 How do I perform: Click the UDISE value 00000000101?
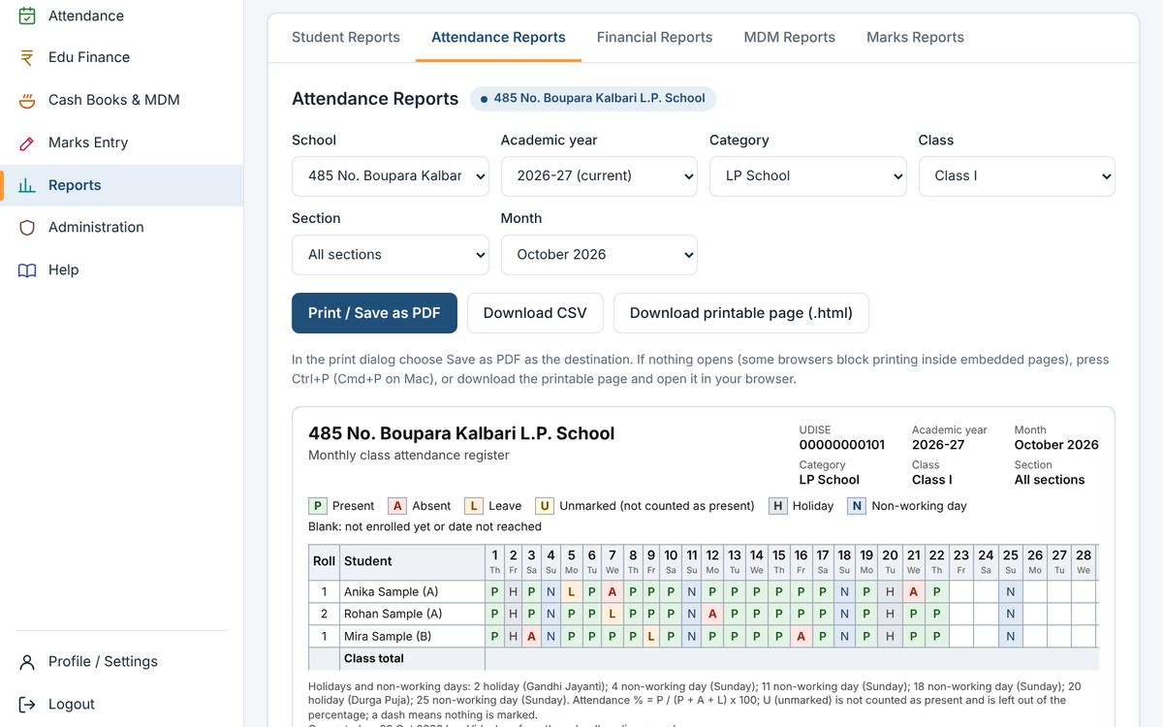[842, 445]
